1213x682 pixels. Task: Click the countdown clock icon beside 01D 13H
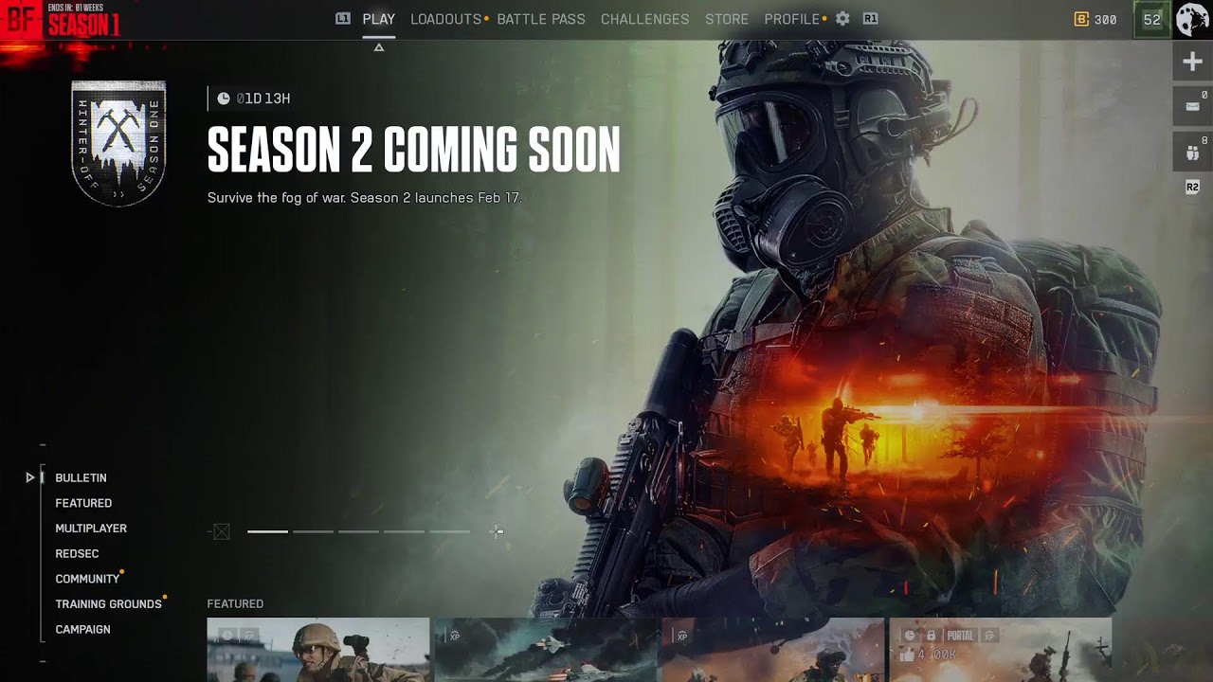tap(224, 99)
